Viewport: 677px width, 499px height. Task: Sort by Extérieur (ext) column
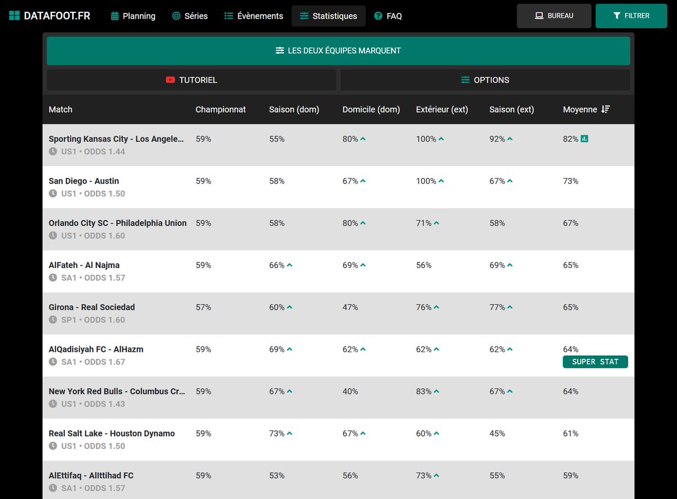click(442, 109)
